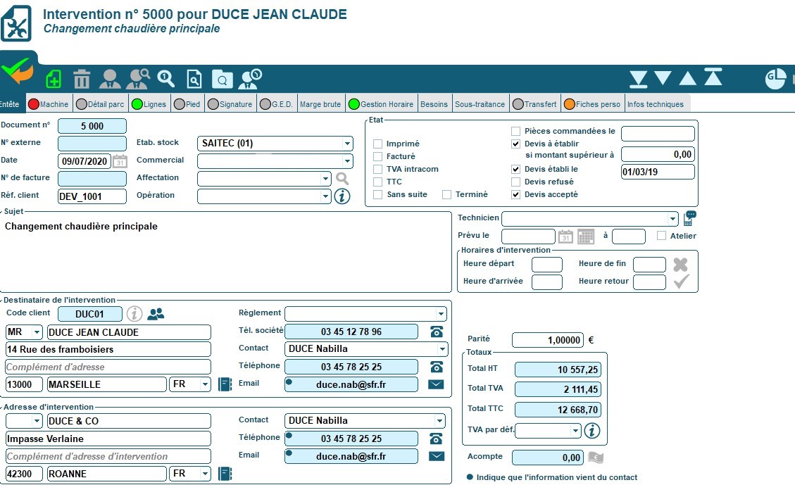
Task: Toggle the Imprimé checkbox
Action: coord(377,144)
